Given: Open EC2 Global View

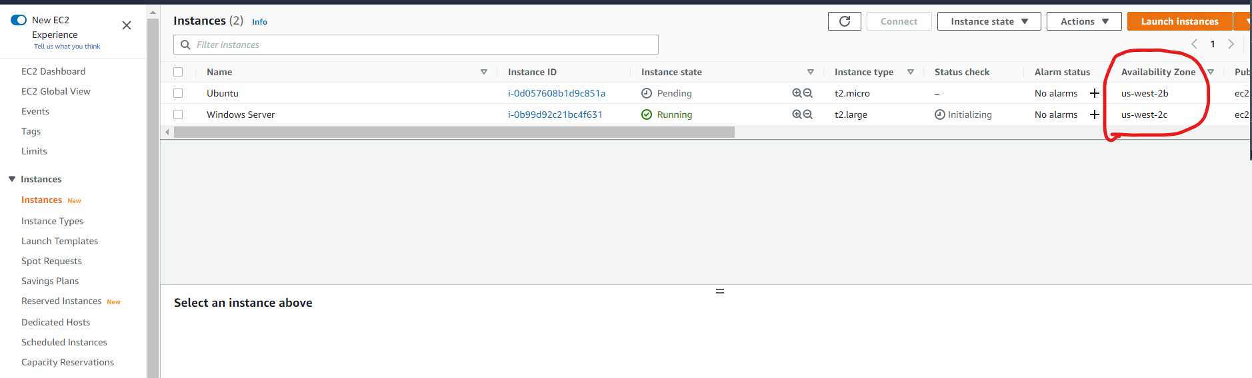Looking at the screenshot, I should 56,91.
